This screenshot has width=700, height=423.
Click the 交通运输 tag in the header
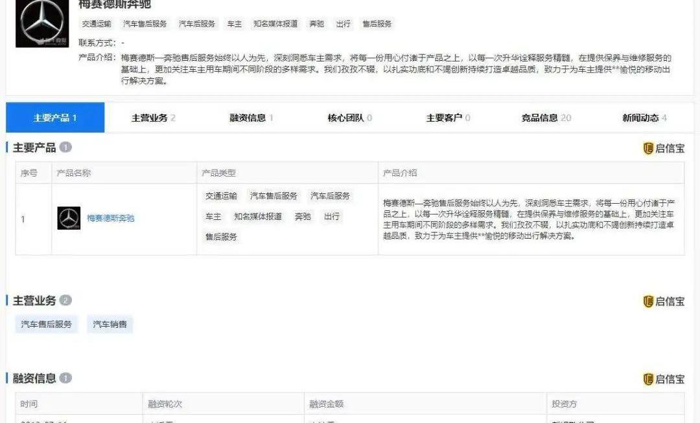point(97,23)
